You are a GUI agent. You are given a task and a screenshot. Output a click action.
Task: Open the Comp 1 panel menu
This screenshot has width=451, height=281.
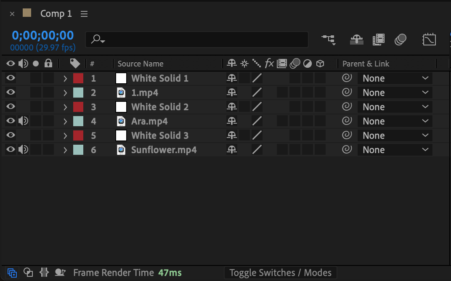84,14
